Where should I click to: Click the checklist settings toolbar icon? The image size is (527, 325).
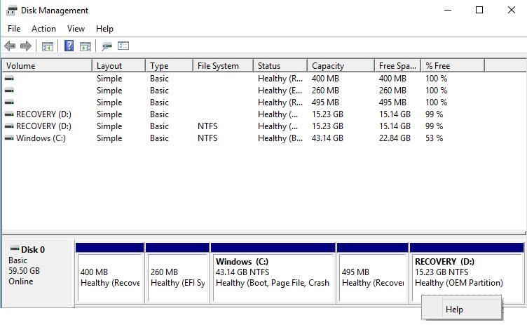coord(123,46)
